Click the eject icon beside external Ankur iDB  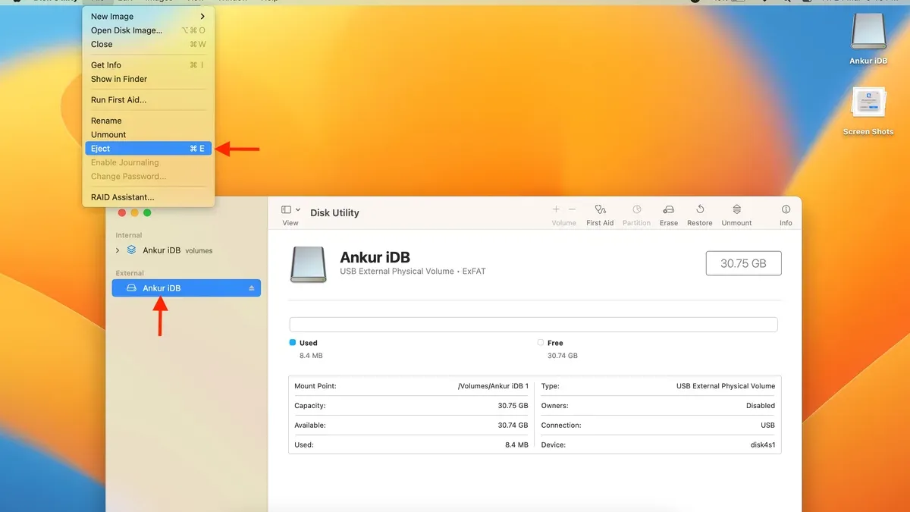[252, 288]
